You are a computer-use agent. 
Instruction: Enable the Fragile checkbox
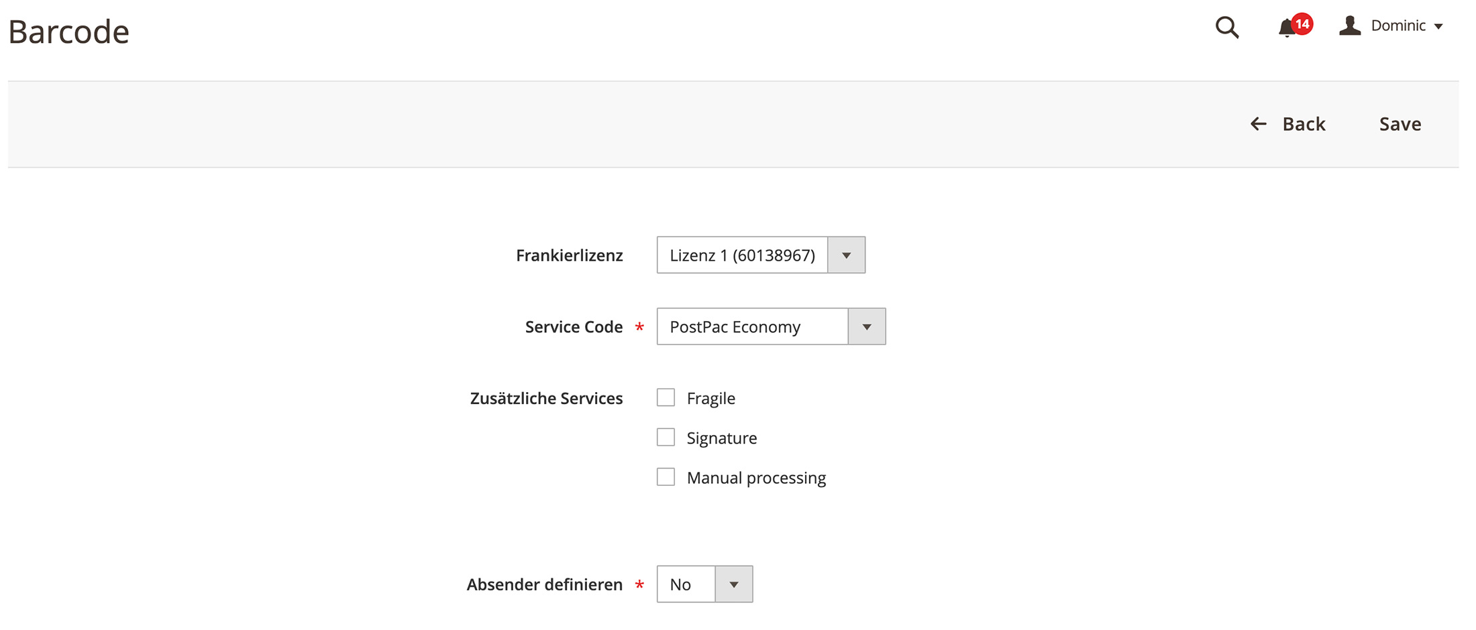pos(666,397)
